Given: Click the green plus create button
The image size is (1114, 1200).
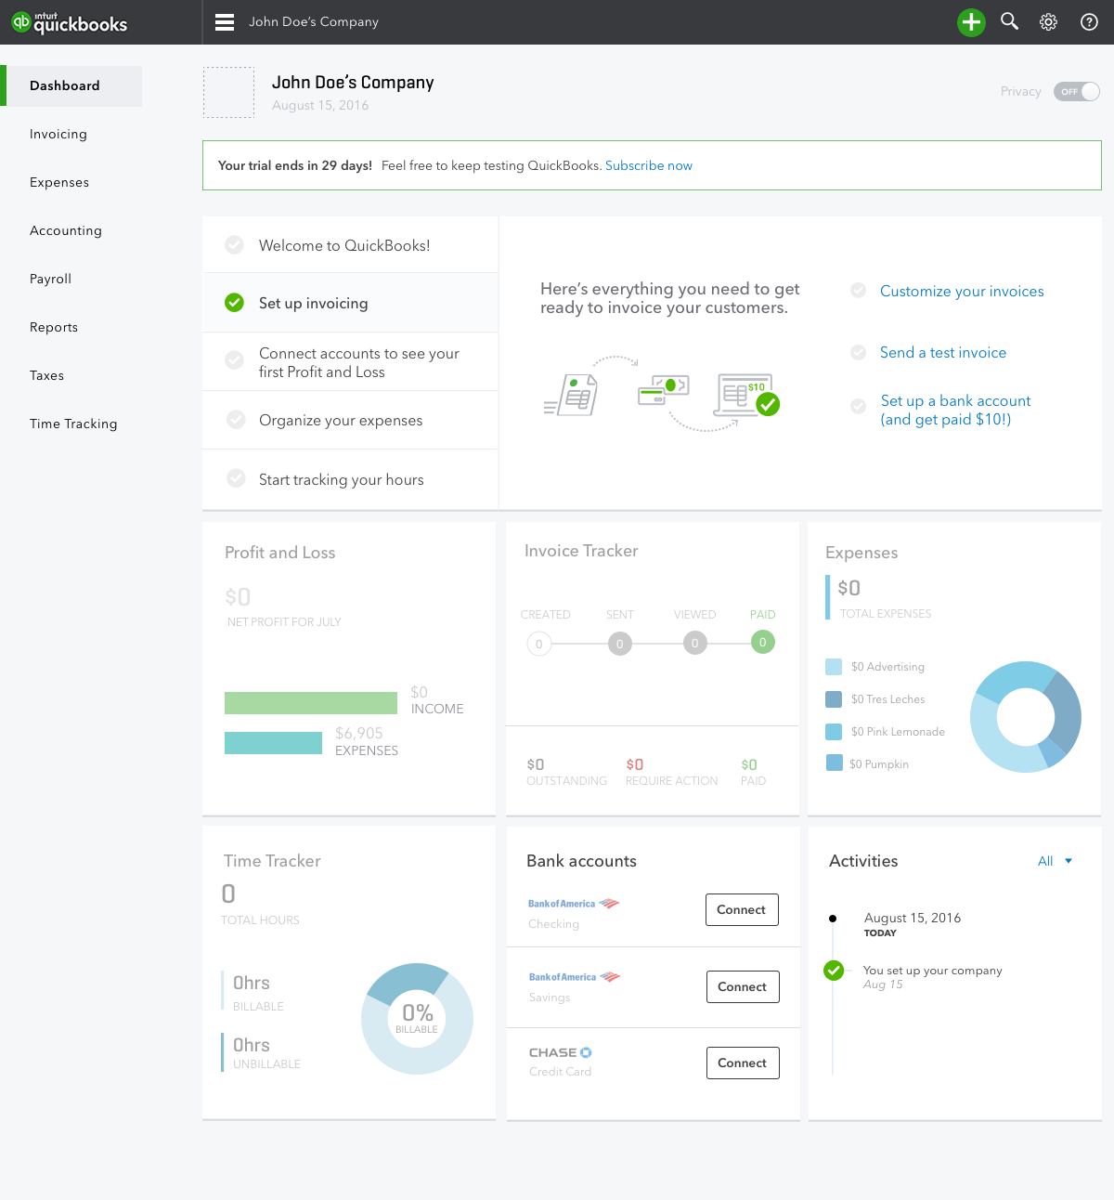Looking at the screenshot, I should click(x=971, y=22).
